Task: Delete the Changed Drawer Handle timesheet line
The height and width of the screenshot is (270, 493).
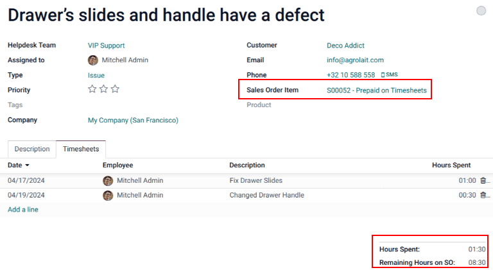Action: pyautogui.click(x=483, y=196)
